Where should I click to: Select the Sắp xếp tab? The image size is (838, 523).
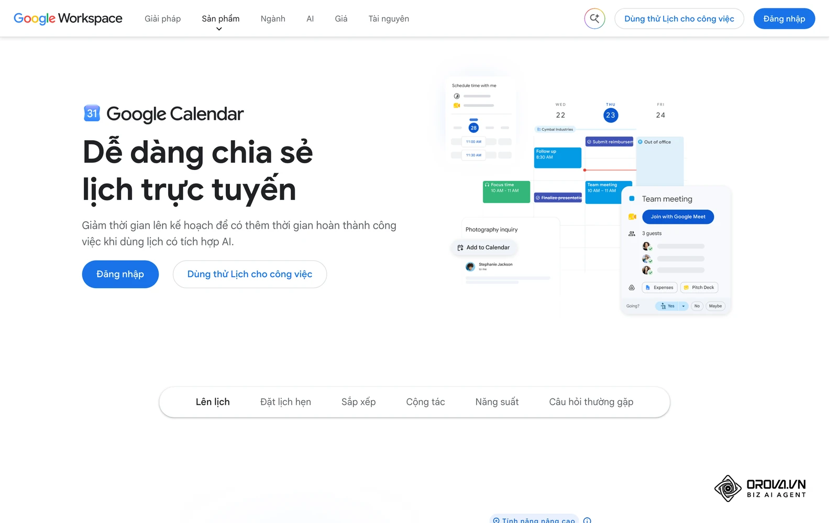coord(358,402)
